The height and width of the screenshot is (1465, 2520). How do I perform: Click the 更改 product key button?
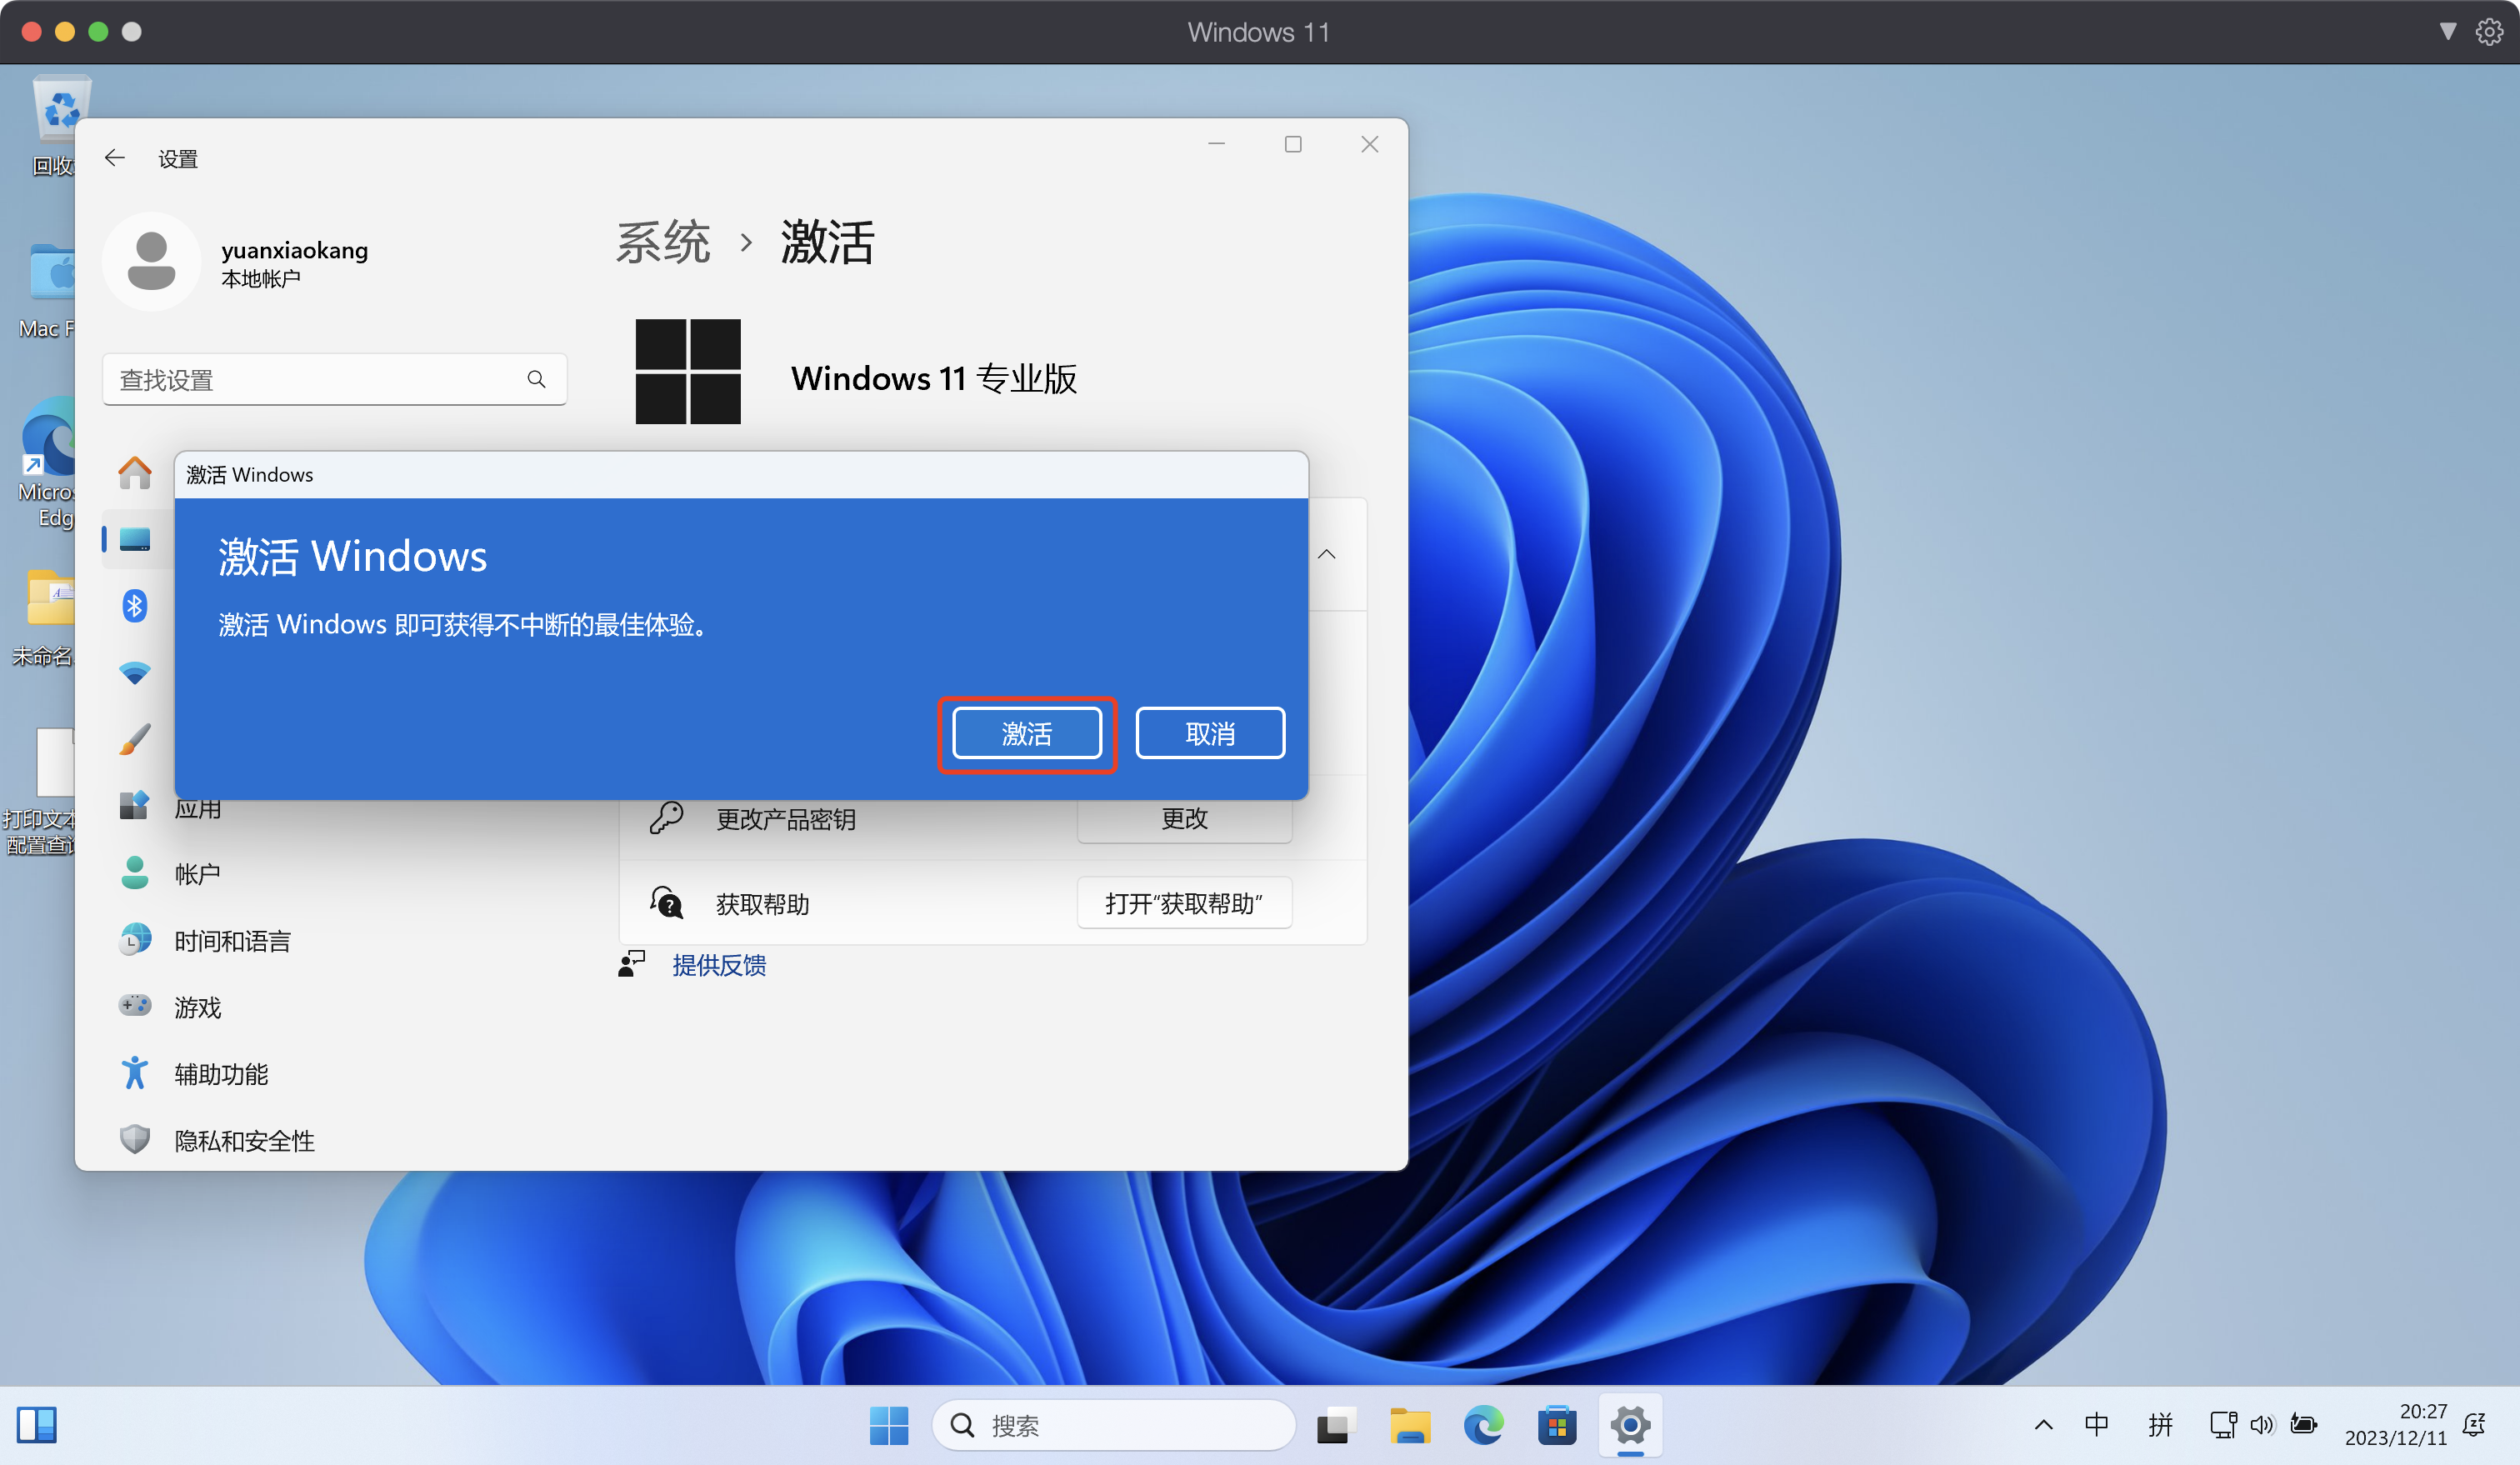tap(1184, 819)
